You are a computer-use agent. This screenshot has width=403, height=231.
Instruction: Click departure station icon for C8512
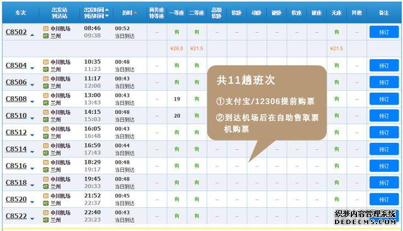46,129
